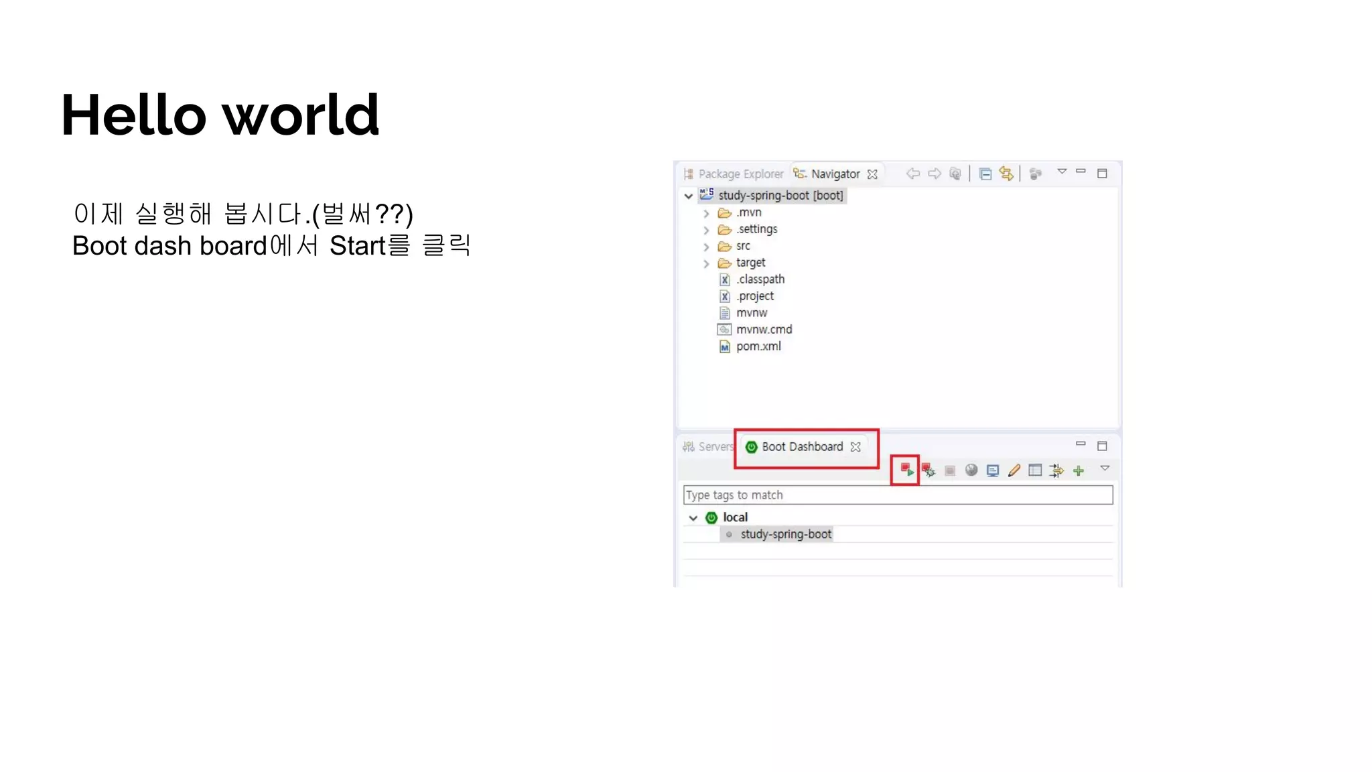This screenshot has width=1372, height=772.
Task: Select the .mvn folder row
Action: click(x=740, y=212)
